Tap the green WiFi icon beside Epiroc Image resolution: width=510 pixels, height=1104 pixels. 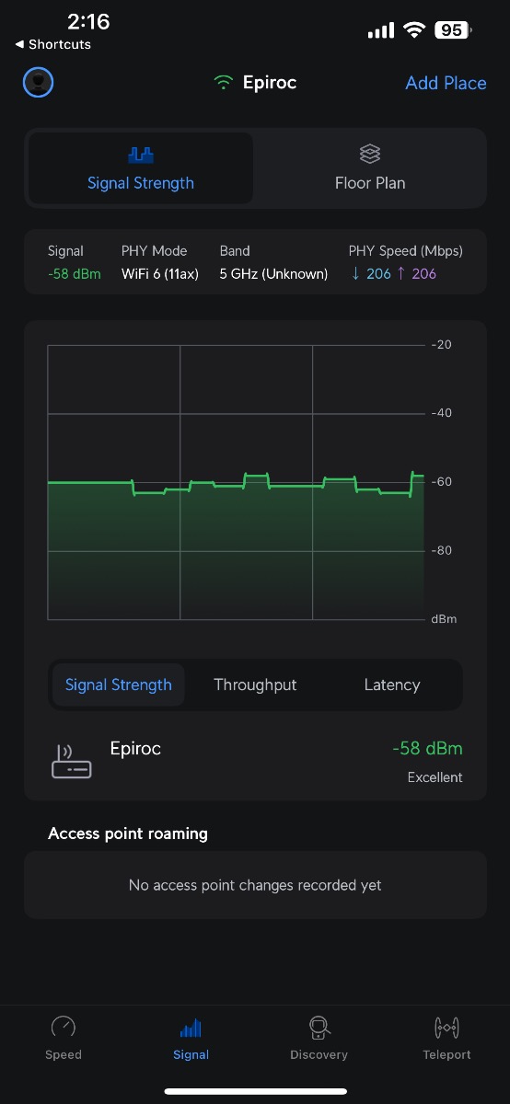point(223,83)
